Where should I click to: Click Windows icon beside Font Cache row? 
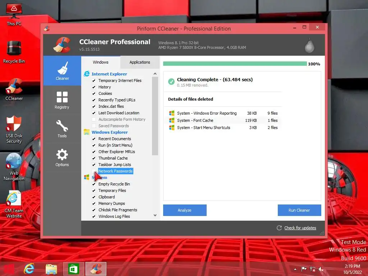click(x=172, y=120)
